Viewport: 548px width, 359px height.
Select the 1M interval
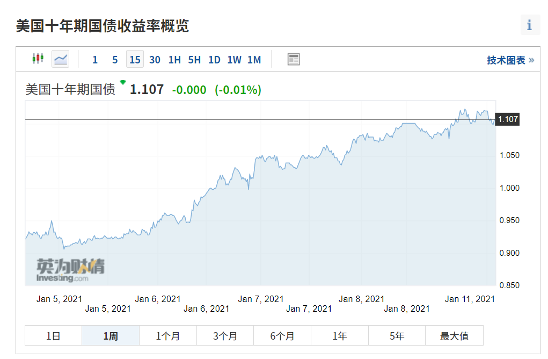254,60
